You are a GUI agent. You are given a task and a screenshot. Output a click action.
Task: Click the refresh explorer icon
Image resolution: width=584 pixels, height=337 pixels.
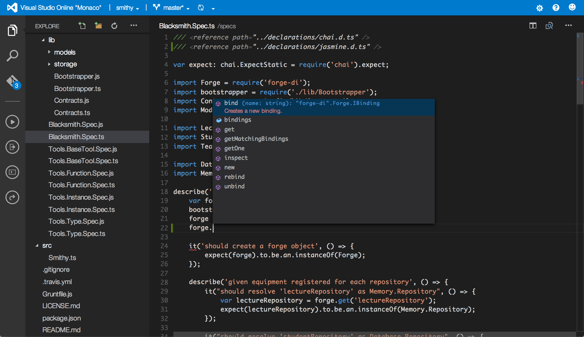click(114, 25)
